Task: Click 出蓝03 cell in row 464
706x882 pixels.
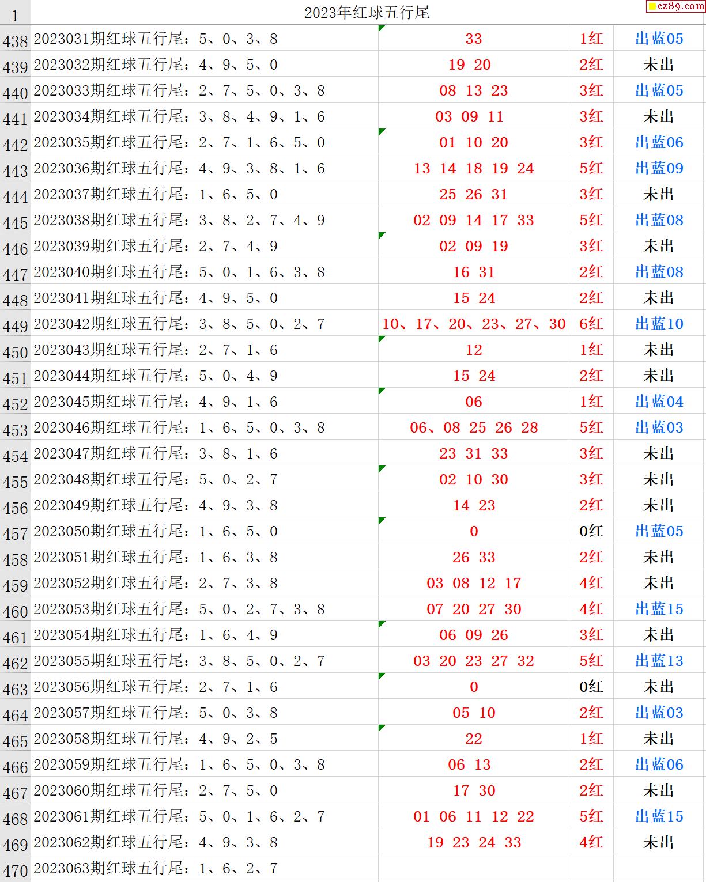Action: pyautogui.click(x=659, y=713)
